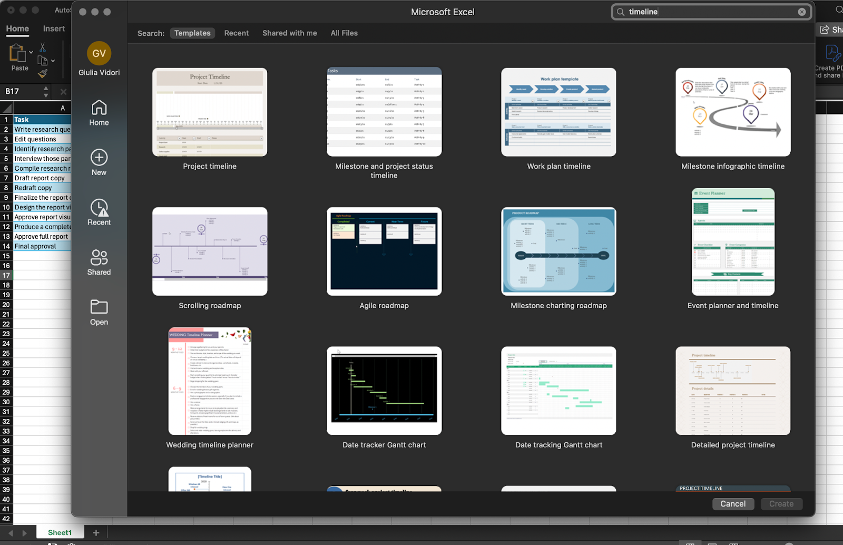The width and height of the screenshot is (843, 545).
Task: Cancel formula entry X icon
Action: (63, 91)
